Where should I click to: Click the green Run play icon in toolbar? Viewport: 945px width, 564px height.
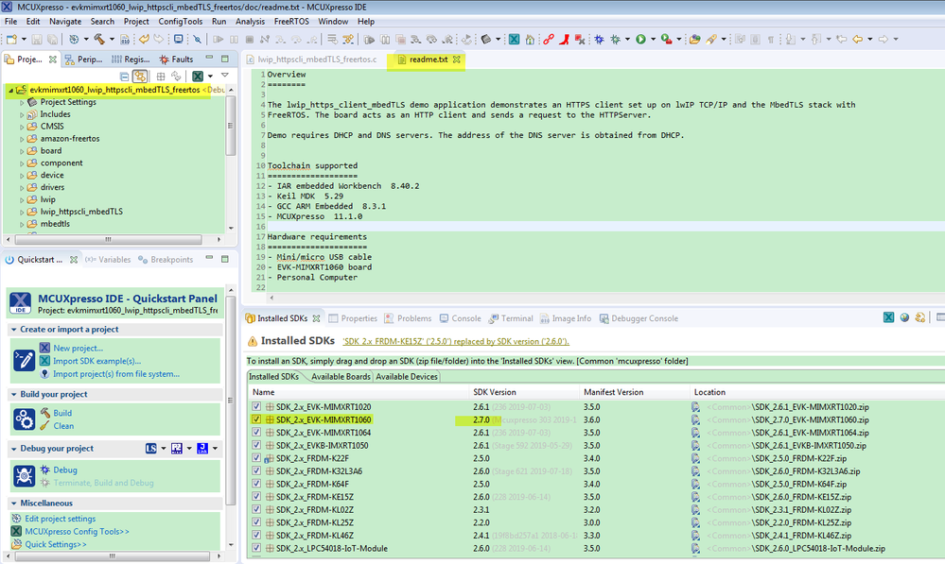(640, 40)
